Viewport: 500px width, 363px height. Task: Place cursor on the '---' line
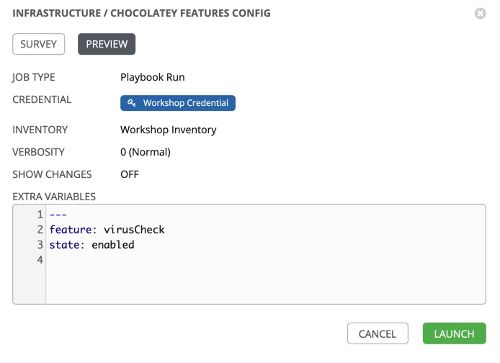(58, 215)
